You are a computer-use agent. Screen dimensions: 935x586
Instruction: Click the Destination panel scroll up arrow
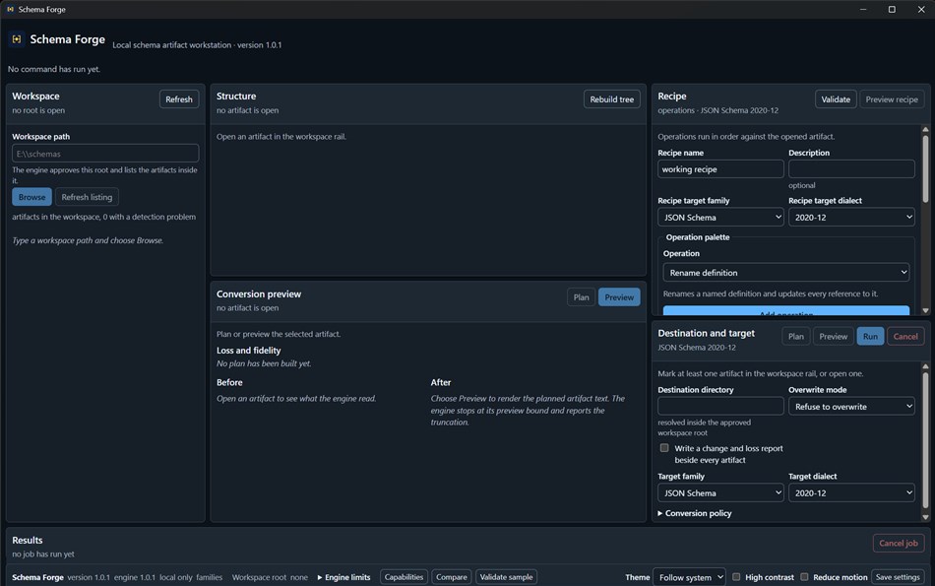(925, 366)
